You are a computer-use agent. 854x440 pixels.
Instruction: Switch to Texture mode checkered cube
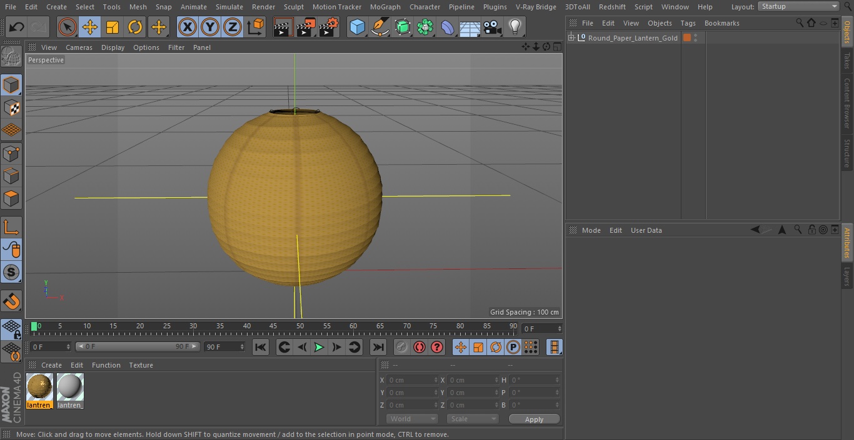tap(11, 107)
